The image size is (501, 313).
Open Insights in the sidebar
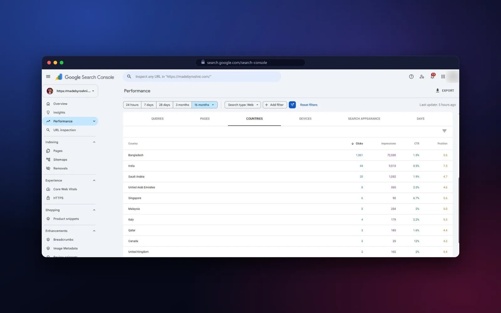59,112
